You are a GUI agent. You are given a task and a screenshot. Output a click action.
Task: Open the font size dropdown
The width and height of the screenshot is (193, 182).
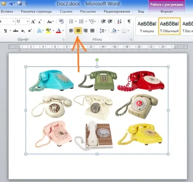(x=27, y=21)
